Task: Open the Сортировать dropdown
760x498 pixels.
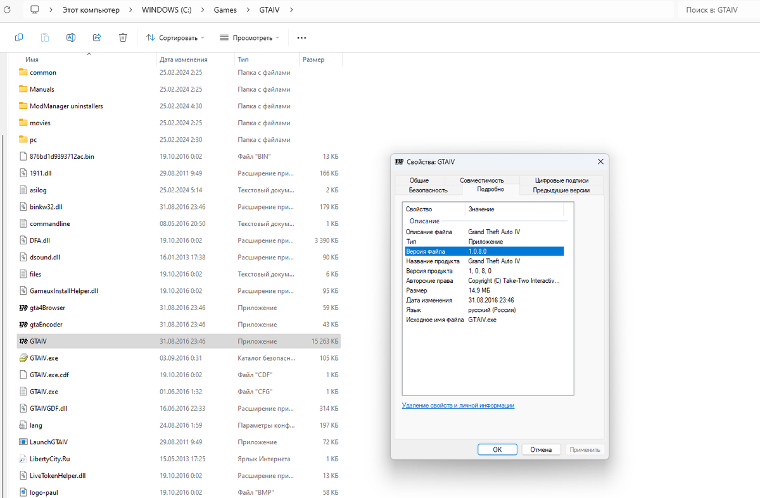Action: coord(175,38)
